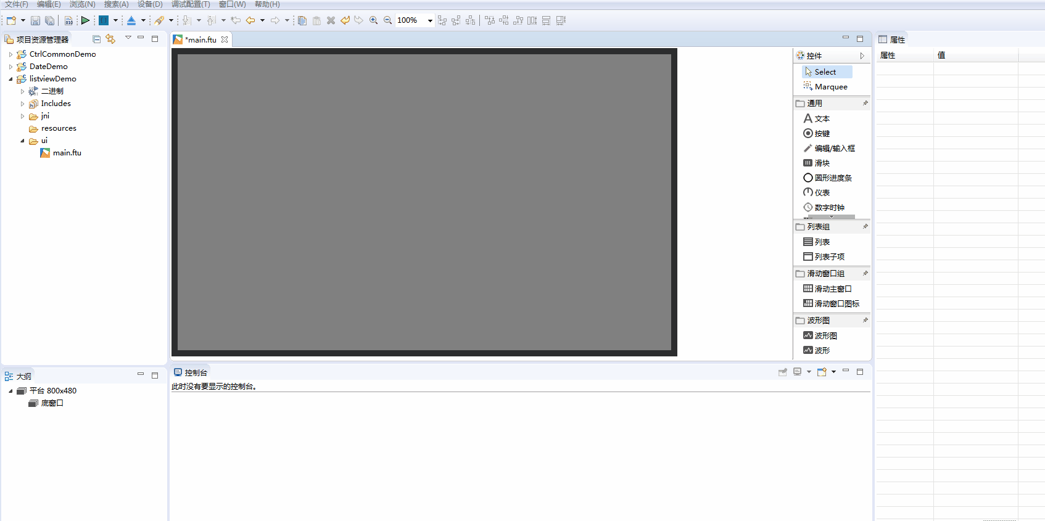Click the 值 column header in properties
The width and height of the screenshot is (1045, 521).
point(975,55)
